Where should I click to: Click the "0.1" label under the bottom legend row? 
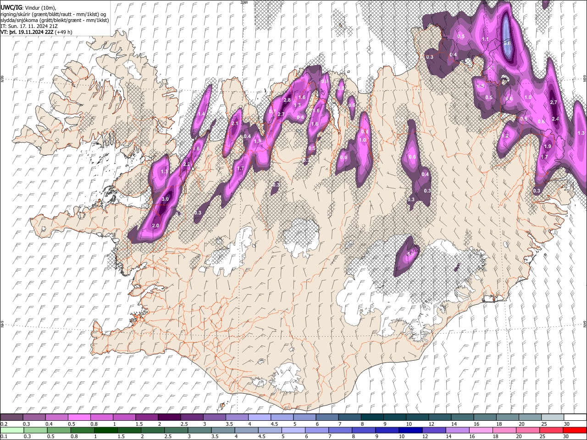(4, 436)
